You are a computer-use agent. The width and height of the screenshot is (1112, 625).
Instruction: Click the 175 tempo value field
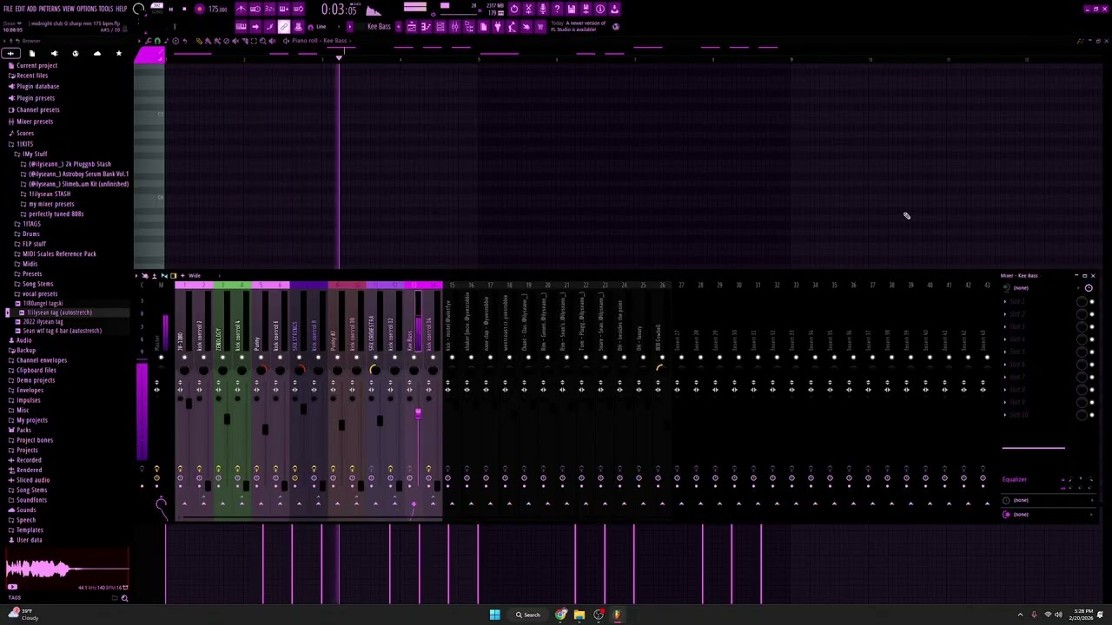tap(217, 10)
